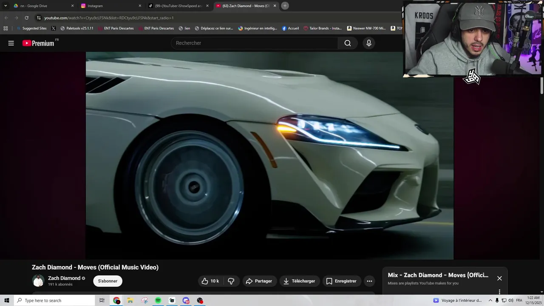Open the clock and date calendar

click(533, 300)
